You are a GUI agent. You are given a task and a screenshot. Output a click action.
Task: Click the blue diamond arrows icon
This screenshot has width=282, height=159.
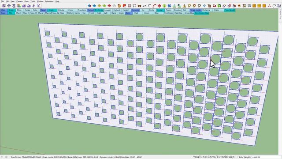[204, 6]
